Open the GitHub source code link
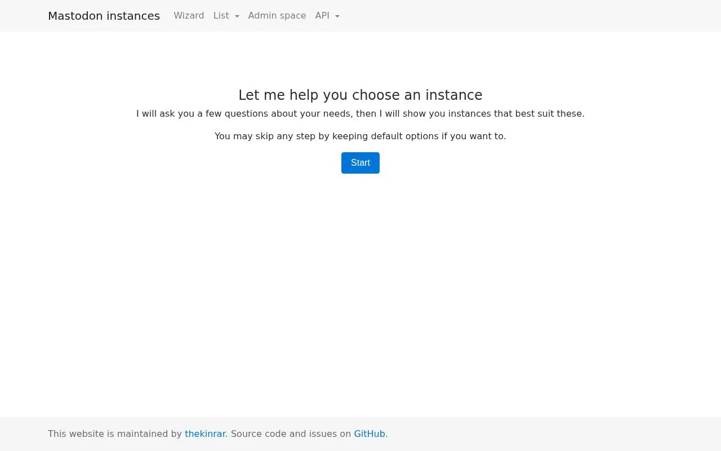721x451 pixels. [x=370, y=434]
